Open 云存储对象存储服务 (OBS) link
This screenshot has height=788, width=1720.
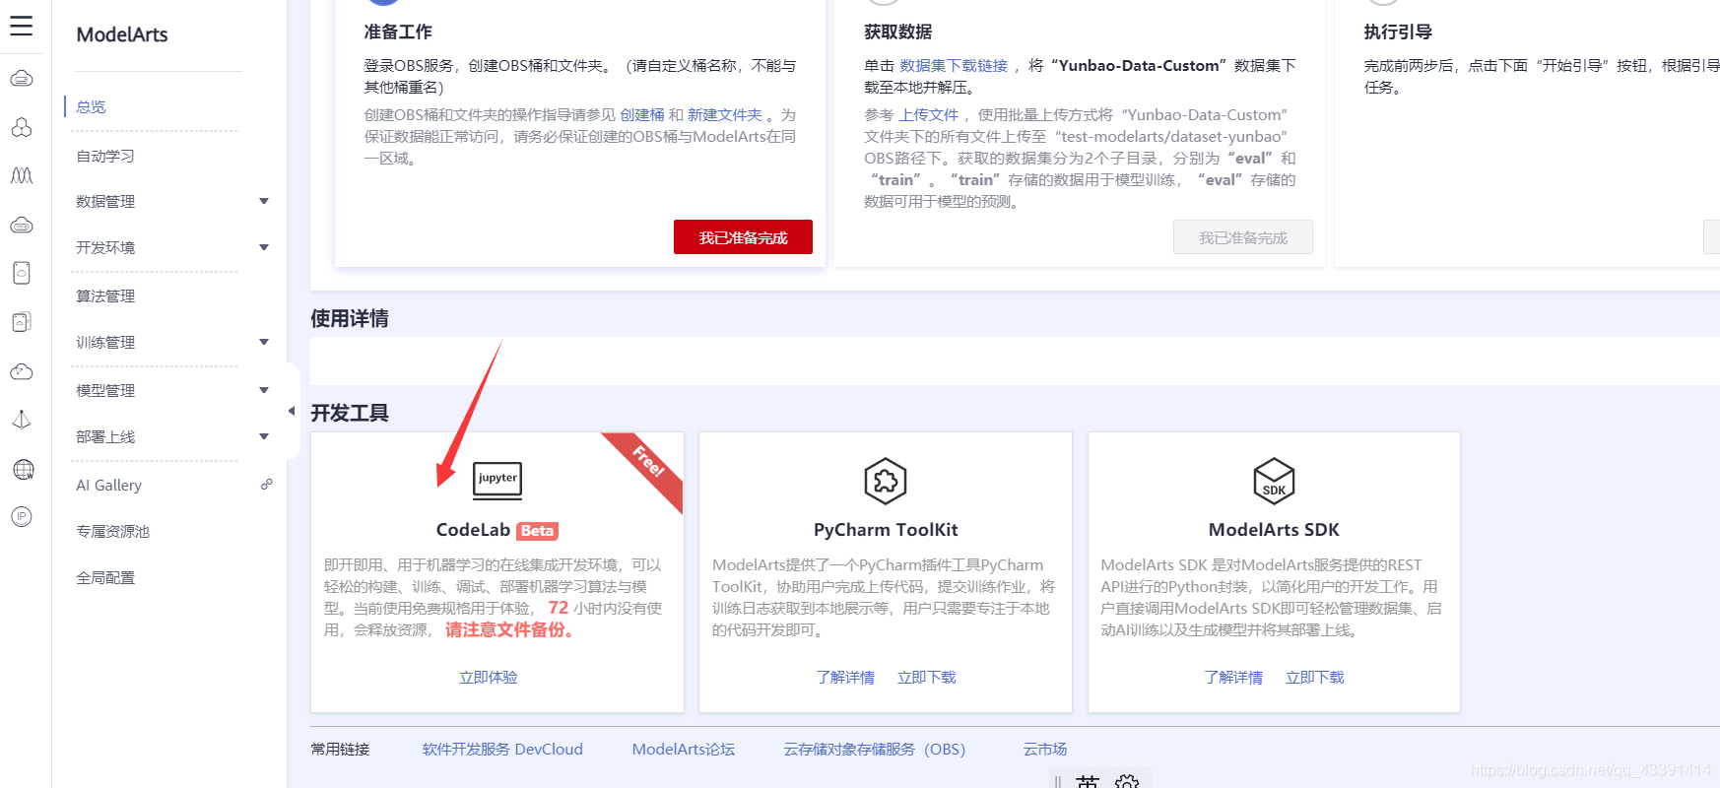click(875, 749)
